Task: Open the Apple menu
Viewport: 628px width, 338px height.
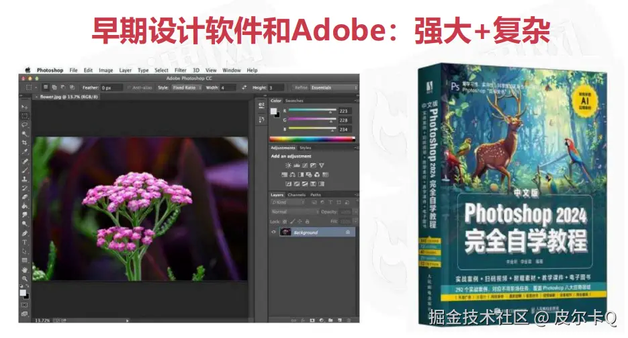Action: point(28,70)
